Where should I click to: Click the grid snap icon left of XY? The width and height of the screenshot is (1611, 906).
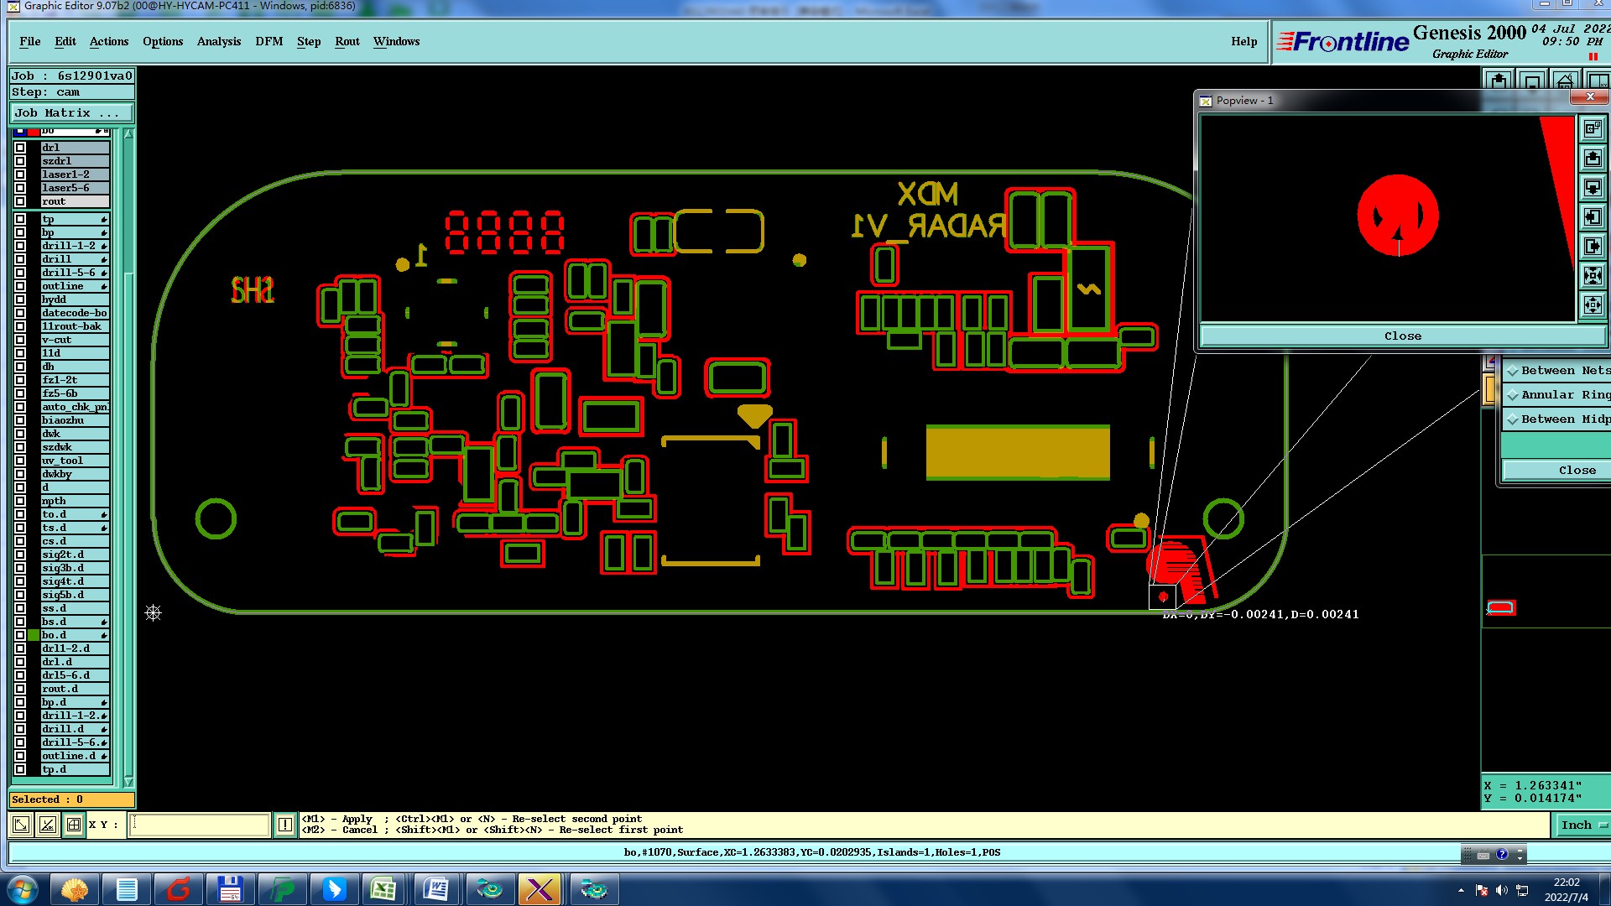(x=74, y=825)
